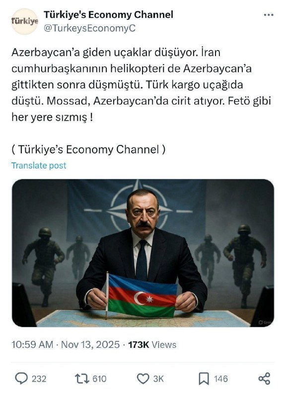Screen dimensions: 286x397
Task: Click the 10:59 AM · Nov 13, 2025 timestamp
Action: click(x=66, y=344)
